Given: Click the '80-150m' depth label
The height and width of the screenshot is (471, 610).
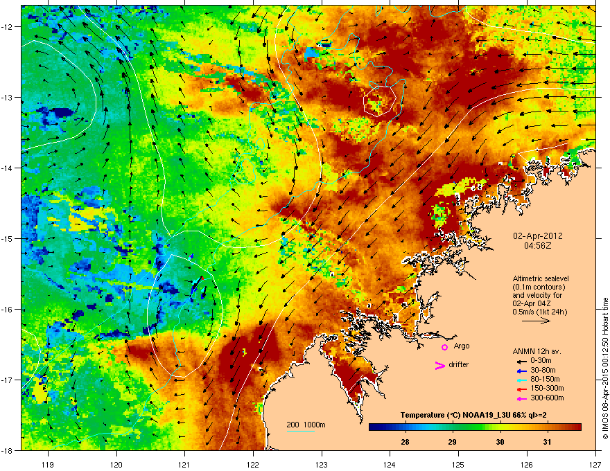Looking at the screenshot, I should 545,379.
